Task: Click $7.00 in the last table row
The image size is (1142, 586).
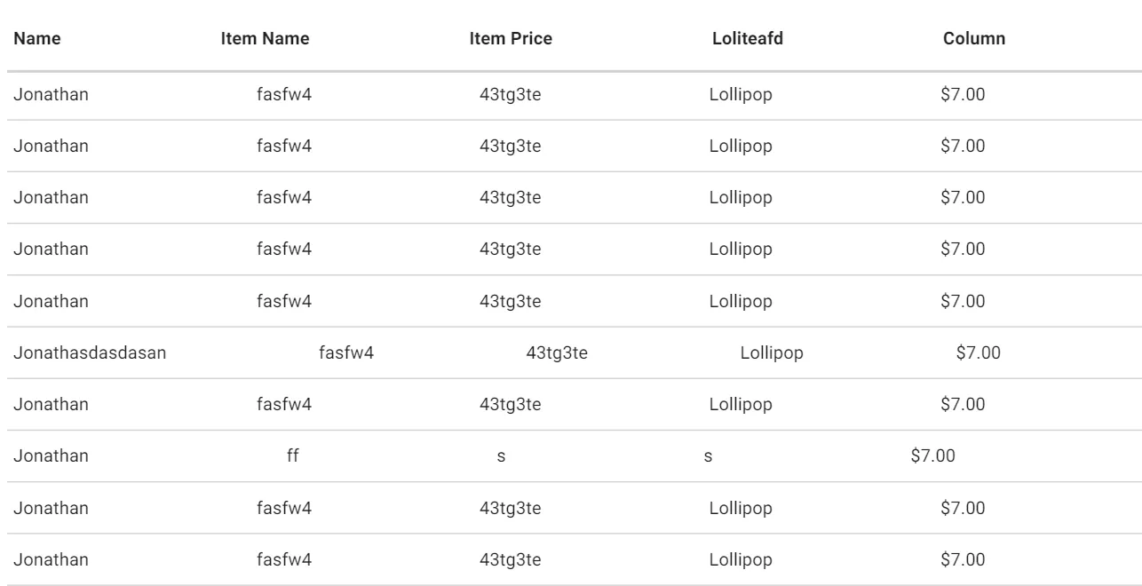Action: [963, 559]
